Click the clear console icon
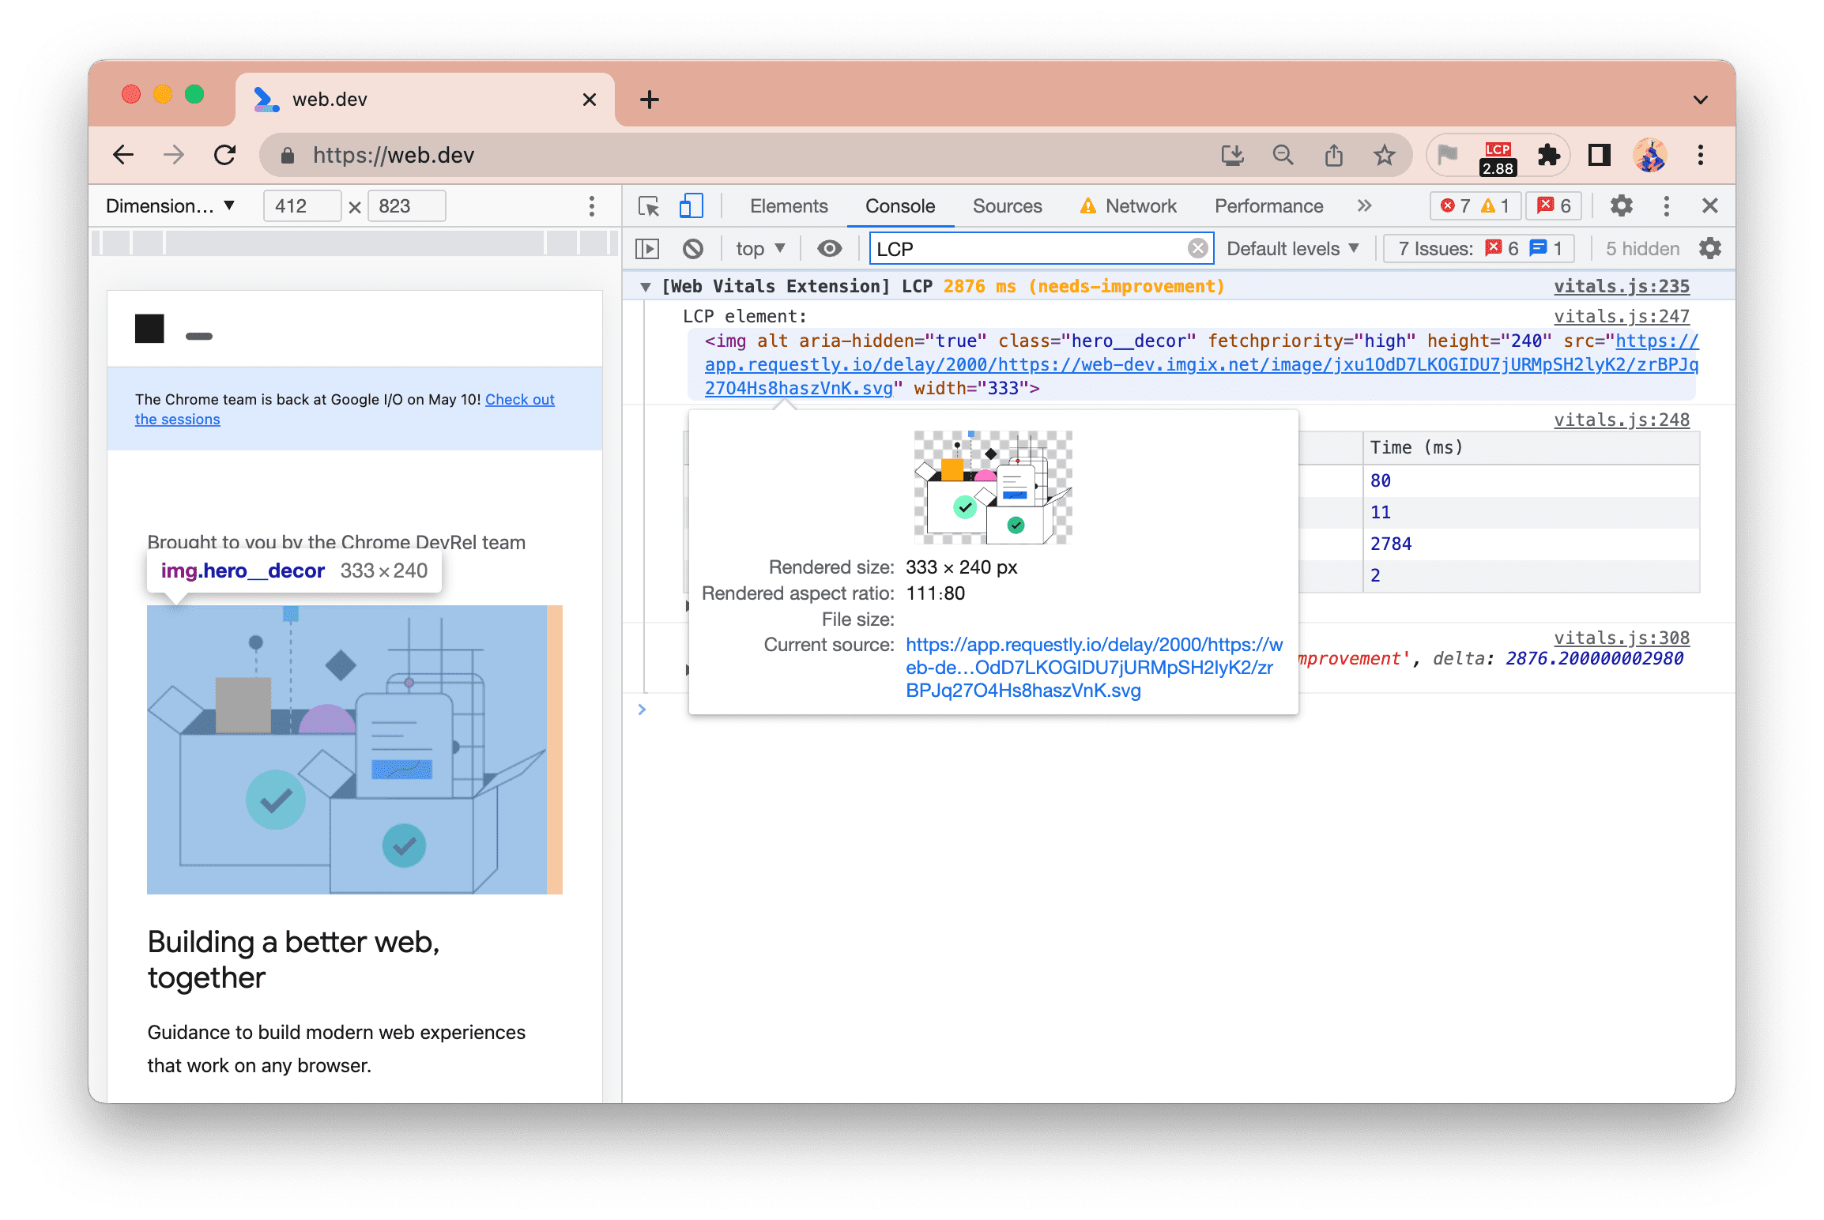 694,248
